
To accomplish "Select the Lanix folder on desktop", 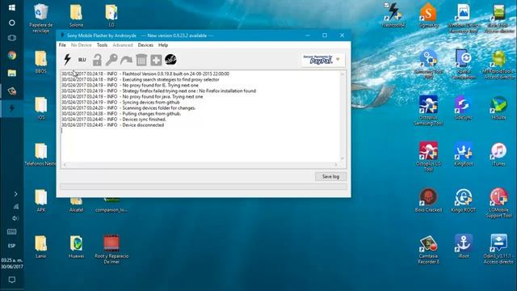I will (x=41, y=246).
